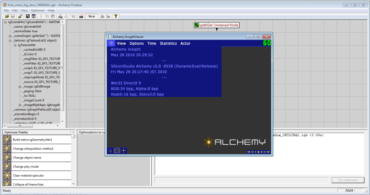Click the Save disk icon in toolbar
Viewport: 370px width, 195px height.
[x=13, y=16]
